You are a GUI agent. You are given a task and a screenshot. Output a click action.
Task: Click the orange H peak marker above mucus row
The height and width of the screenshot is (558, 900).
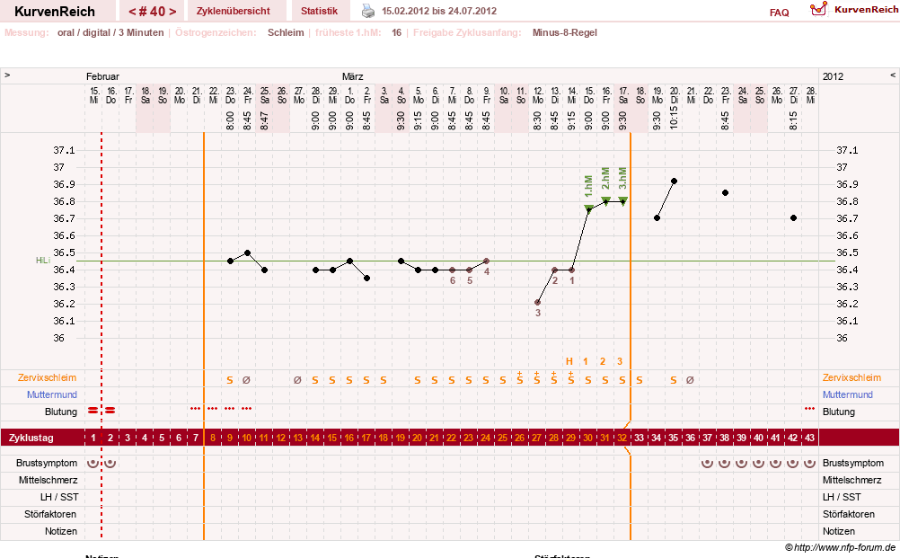569,361
